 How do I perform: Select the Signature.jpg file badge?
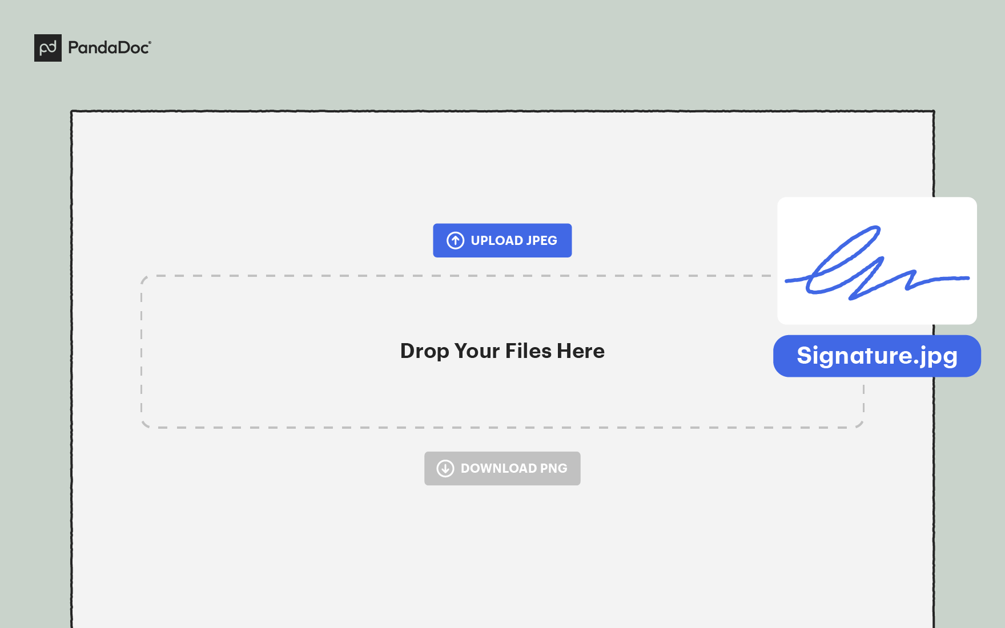click(877, 355)
